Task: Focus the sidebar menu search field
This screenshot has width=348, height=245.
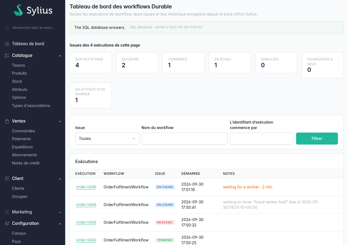Action: pyautogui.click(x=34, y=28)
